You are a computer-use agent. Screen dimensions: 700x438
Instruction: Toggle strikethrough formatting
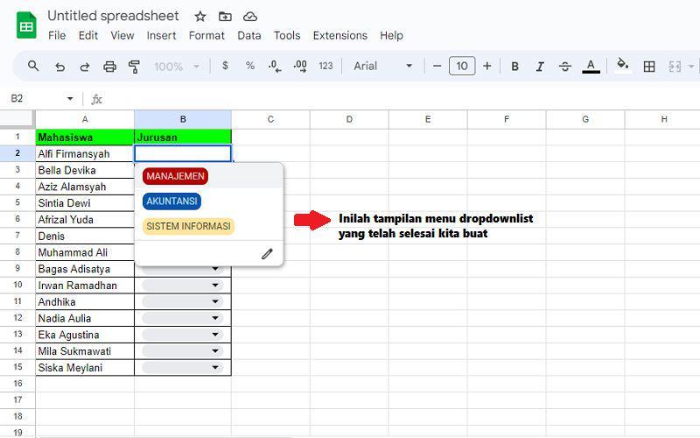564,67
